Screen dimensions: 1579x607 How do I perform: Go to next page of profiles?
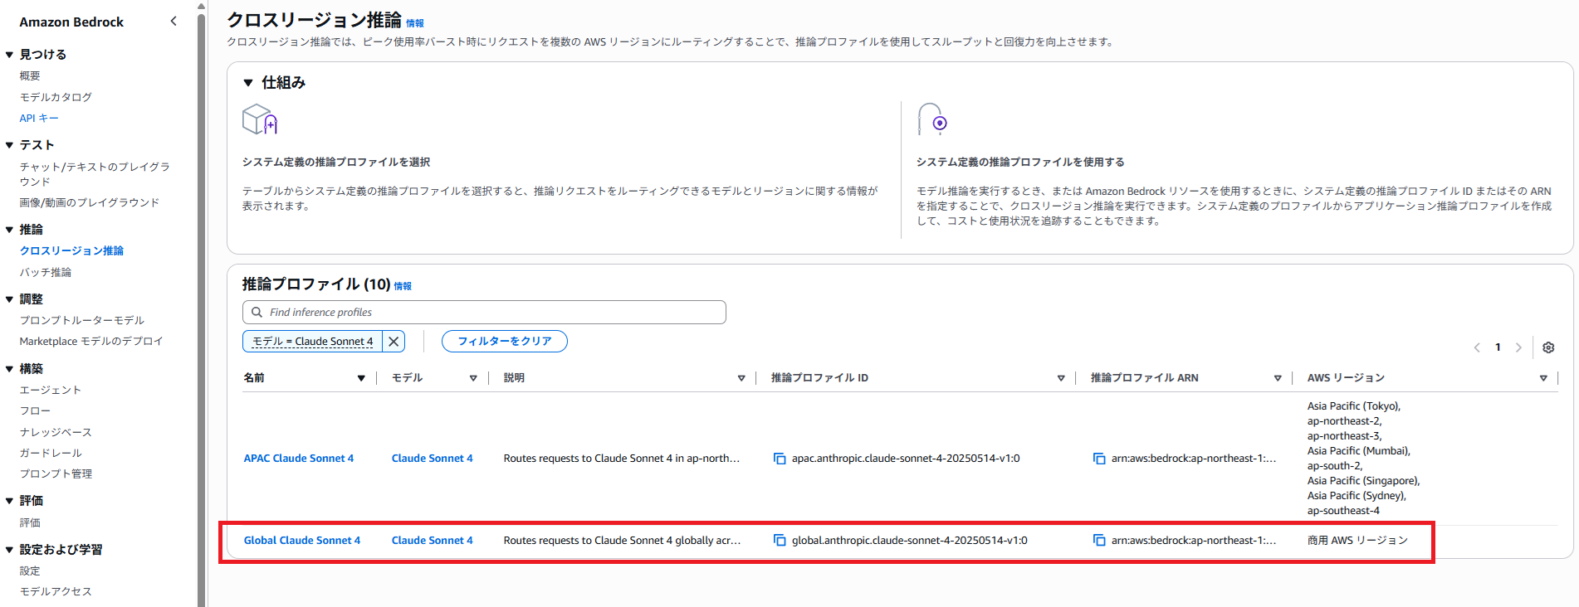click(1518, 347)
